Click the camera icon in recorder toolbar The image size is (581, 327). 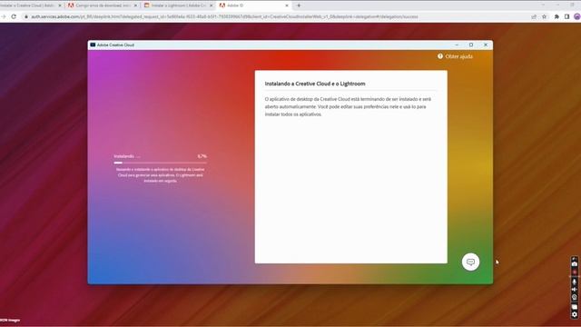[x=575, y=264]
